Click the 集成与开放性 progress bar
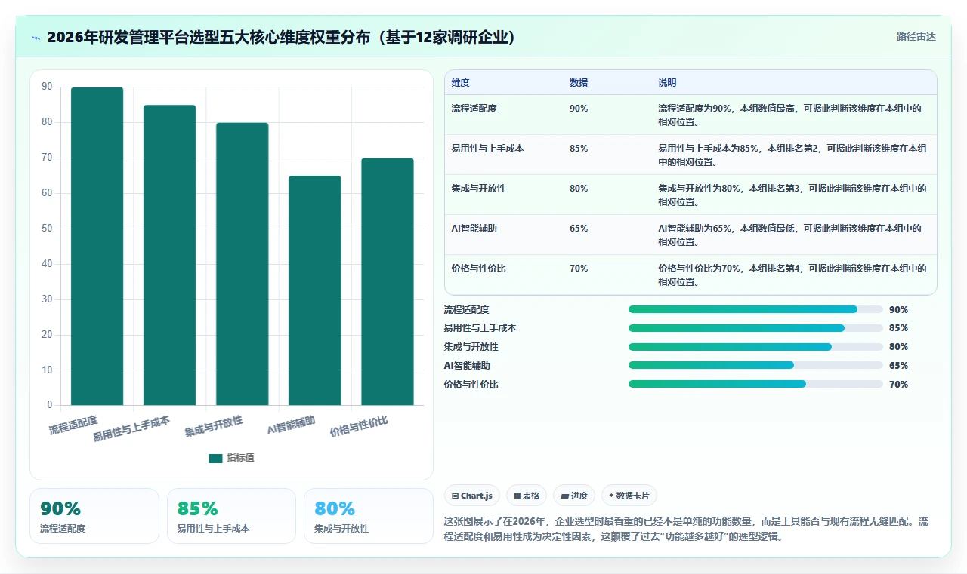 [755, 347]
